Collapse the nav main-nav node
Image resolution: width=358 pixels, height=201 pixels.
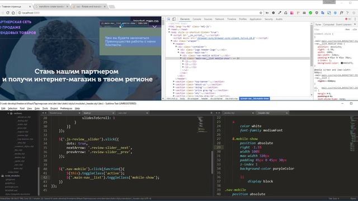[x=178, y=52]
